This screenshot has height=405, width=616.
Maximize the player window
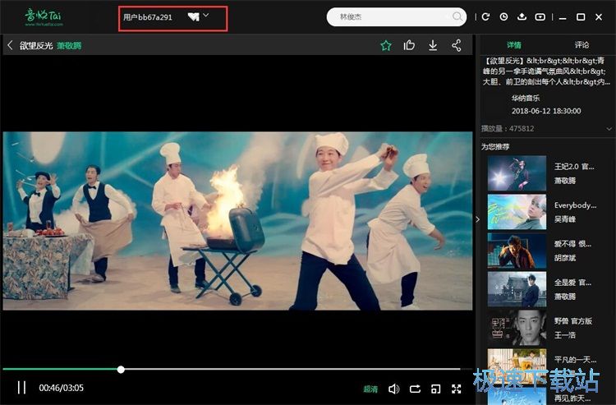[580, 17]
